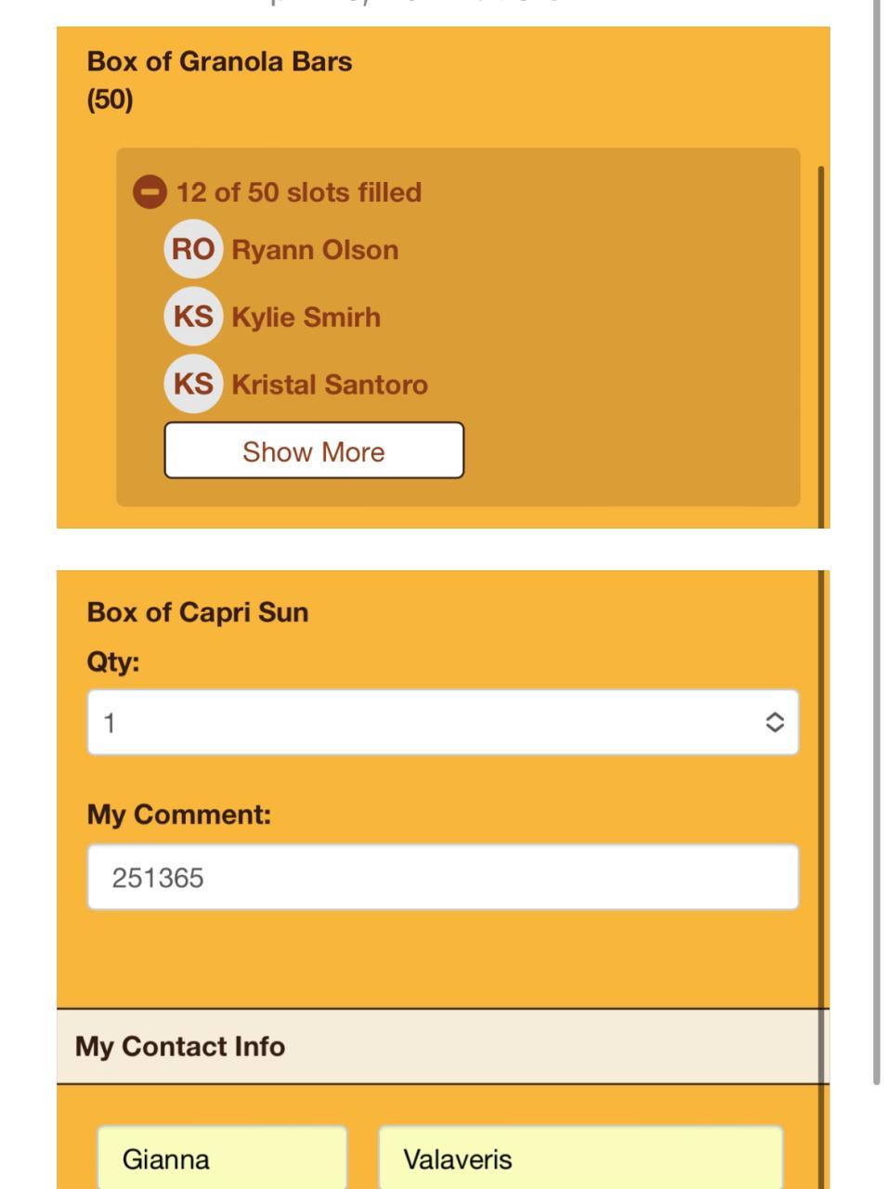
Task: Focus the My Comment field containing 251365
Action: point(442,878)
